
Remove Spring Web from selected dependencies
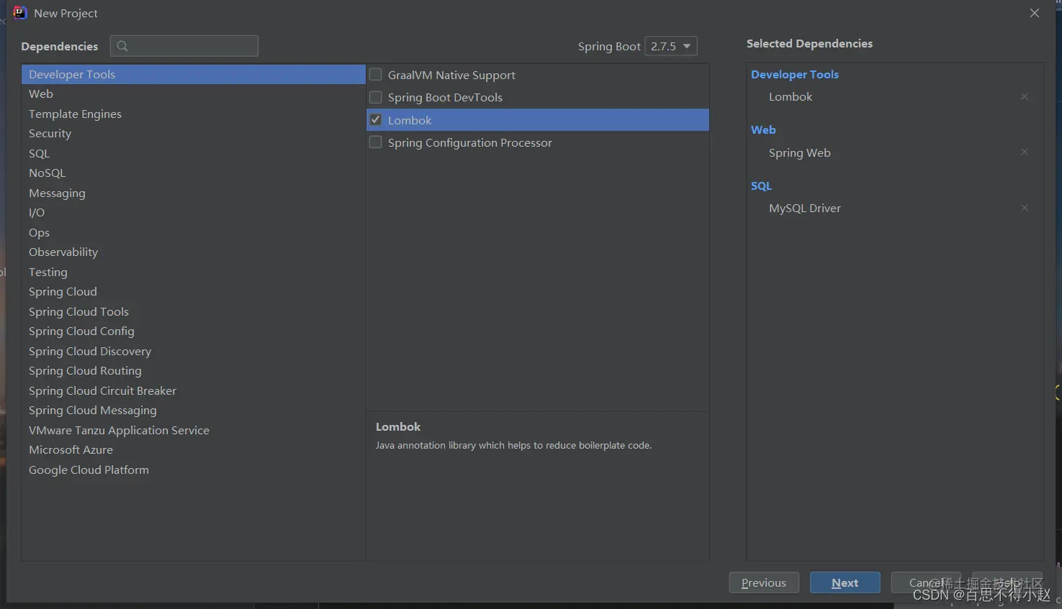click(x=1024, y=152)
